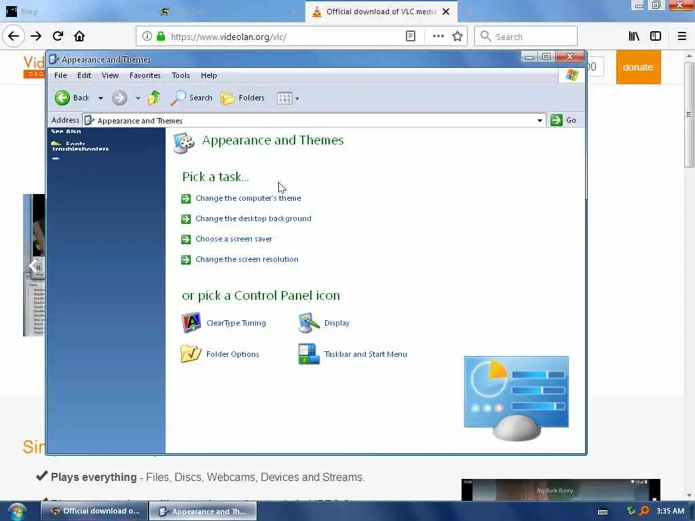The width and height of the screenshot is (695, 521).
Task: Switch to the Official download of VLC tab
Action: pos(381,12)
